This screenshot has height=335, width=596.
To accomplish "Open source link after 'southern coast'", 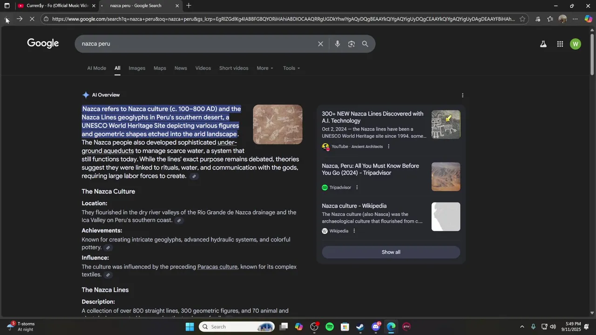I will pos(179,221).
